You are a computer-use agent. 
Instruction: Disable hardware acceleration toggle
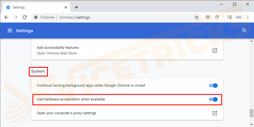click(x=213, y=99)
